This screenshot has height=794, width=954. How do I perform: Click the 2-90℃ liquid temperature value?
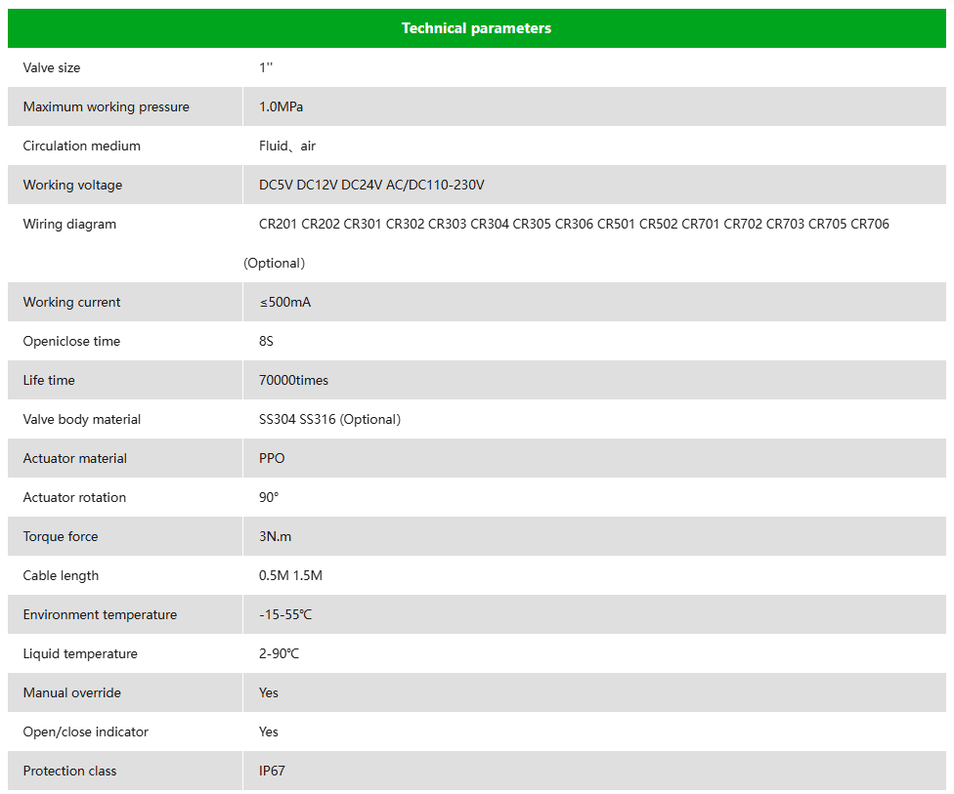[280, 653]
